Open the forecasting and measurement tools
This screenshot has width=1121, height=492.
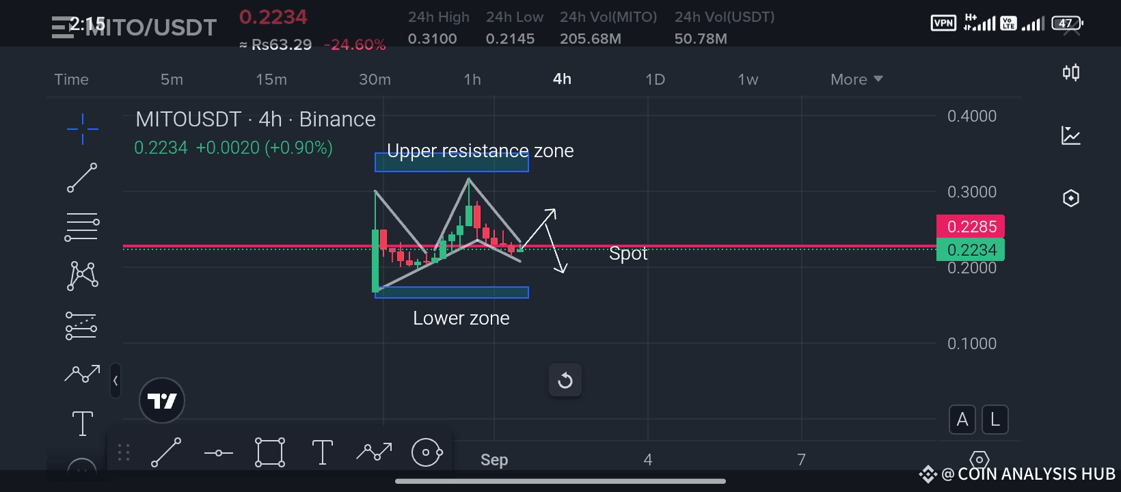click(x=81, y=325)
